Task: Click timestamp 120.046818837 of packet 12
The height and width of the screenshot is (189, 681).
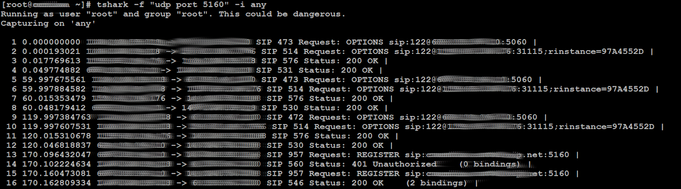Action: click(x=57, y=145)
